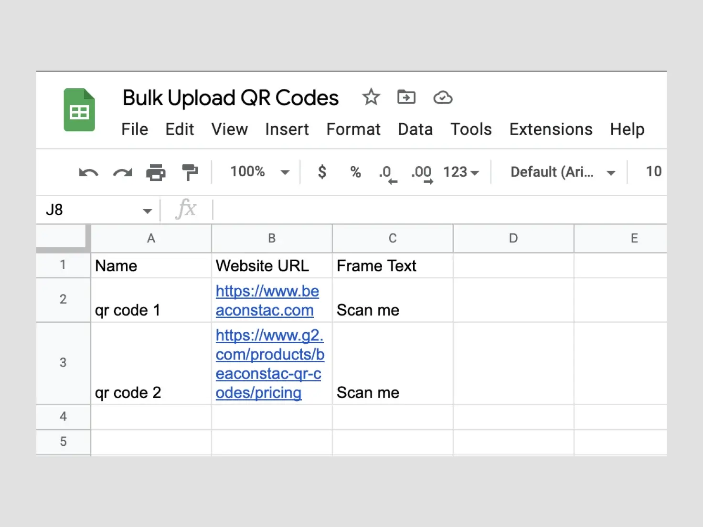Screen dimensions: 703x527
Task: Select column B header
Action: [272, 238]
